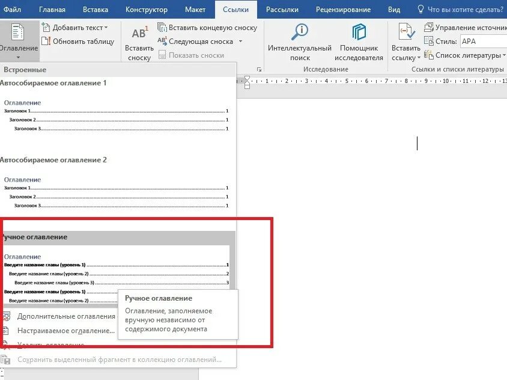Click the Список литературы icon
Image resolution: width=507 pixels, height=380 pixels.
[428, 55]
